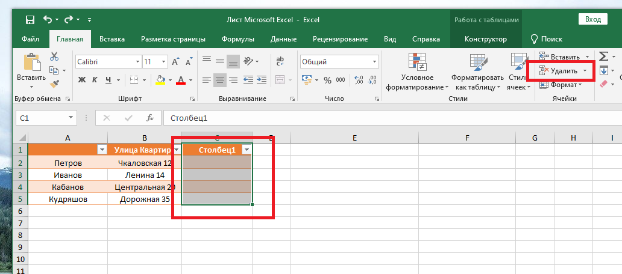This screenshot has width=622, height=274.
Task: Click the Поиск search box
Action: [547, 39]
